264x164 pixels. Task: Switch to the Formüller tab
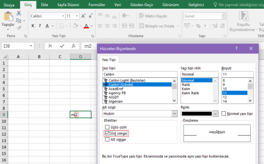pos(97,5)
